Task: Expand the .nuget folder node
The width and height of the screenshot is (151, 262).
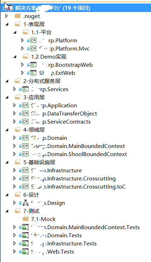Action: tap(7, 16)
